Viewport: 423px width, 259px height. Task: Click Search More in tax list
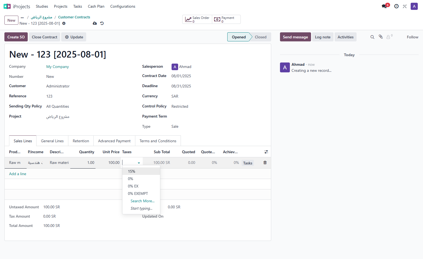(x=142, y=201)
